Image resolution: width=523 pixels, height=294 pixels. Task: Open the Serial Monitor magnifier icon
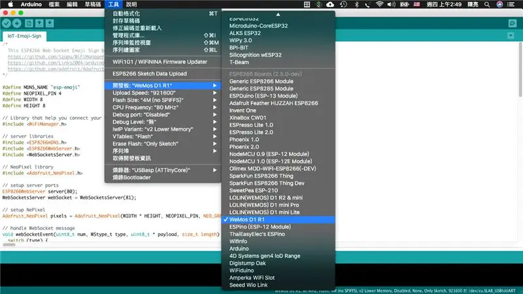513,24
